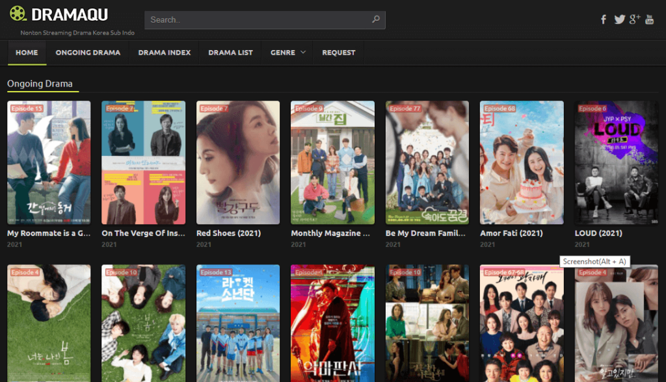Click the Amor Fati (2021) title link
Image resolution: width=666 pixels, height=382 pixels.
[x=511, y=233]
